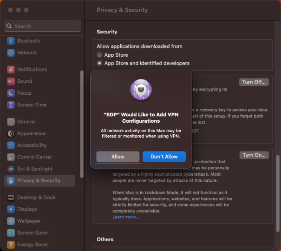
Task: Select Energy Saver in the sidebar
Action: pos(39,244)
